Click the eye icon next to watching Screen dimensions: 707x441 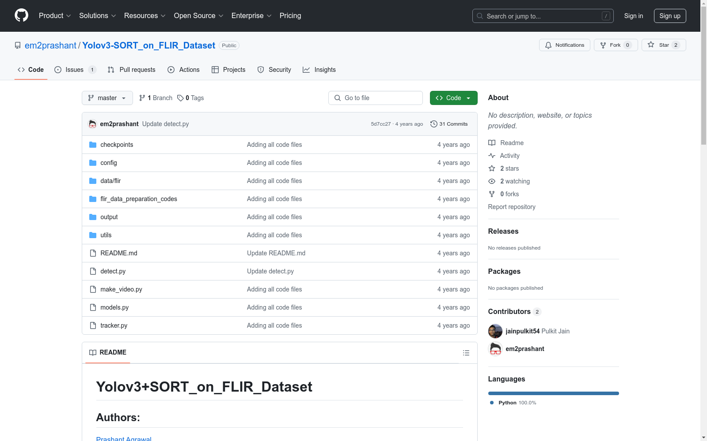point(492,181)
